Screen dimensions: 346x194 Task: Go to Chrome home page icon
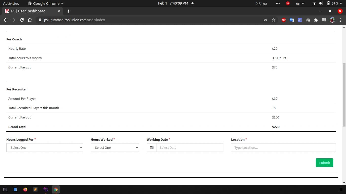[30, 20]
